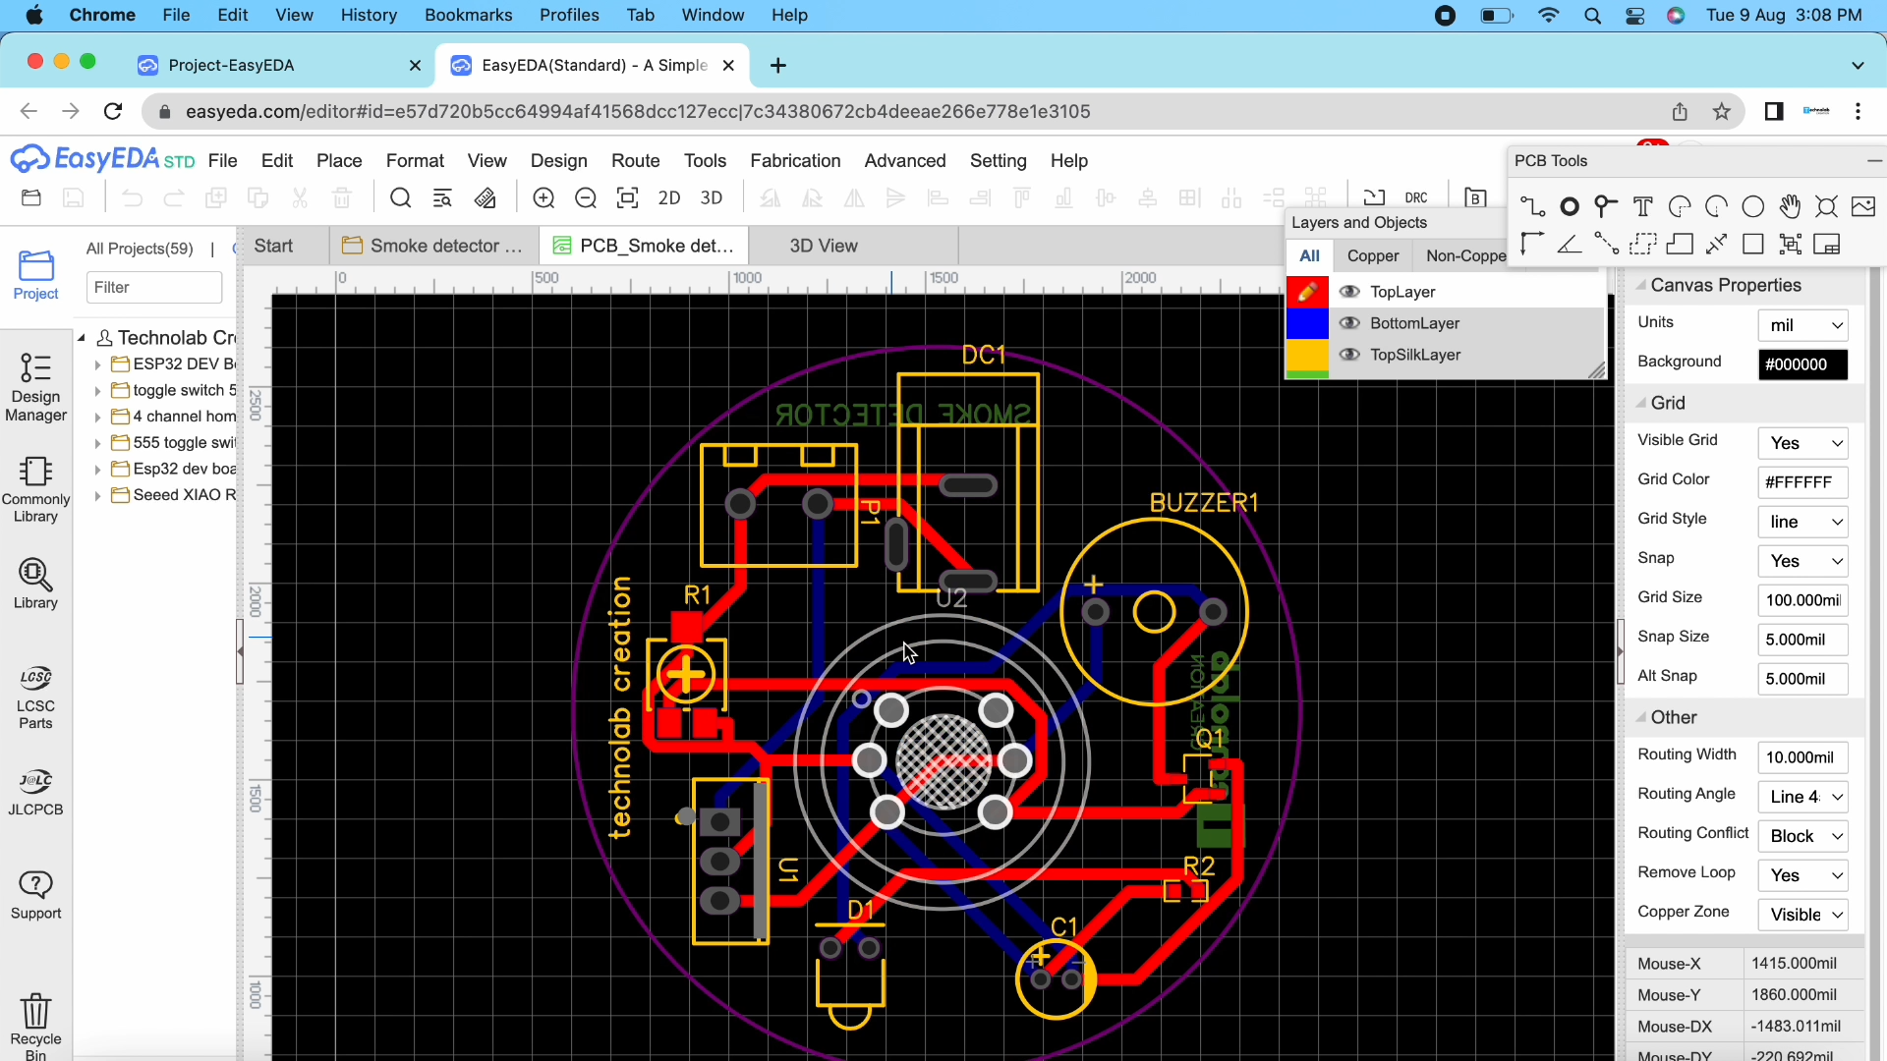Image resolution: width=1887 pixels, height=1061 pixels.
Task: Select the Group/Ungroup tool in PCB Tools
Action: pyautogui.click(x=1790, y=244)
